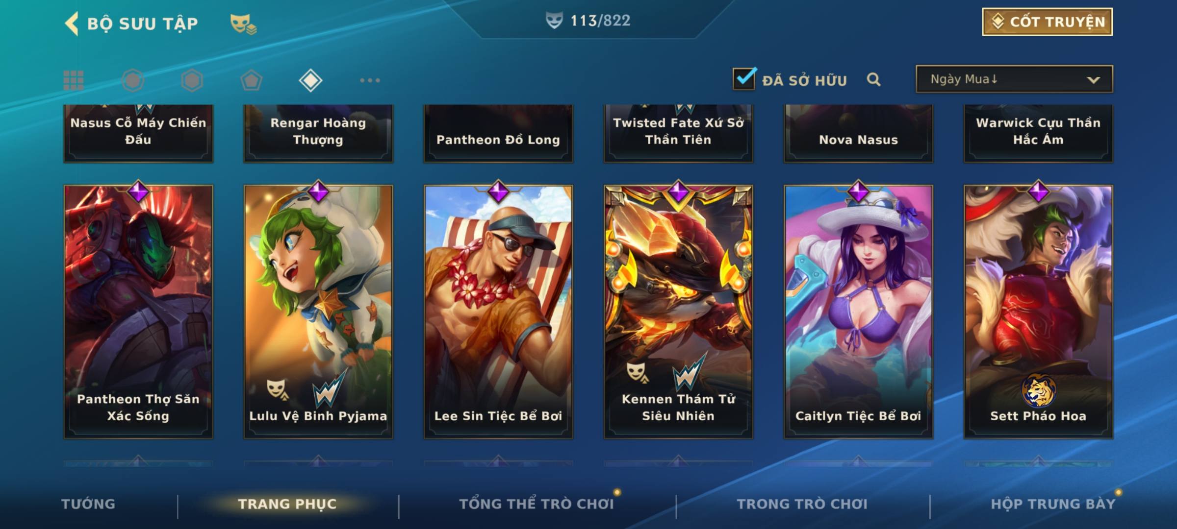
Task: Select the grid all-skins filter icon
Action: (74, 80)
